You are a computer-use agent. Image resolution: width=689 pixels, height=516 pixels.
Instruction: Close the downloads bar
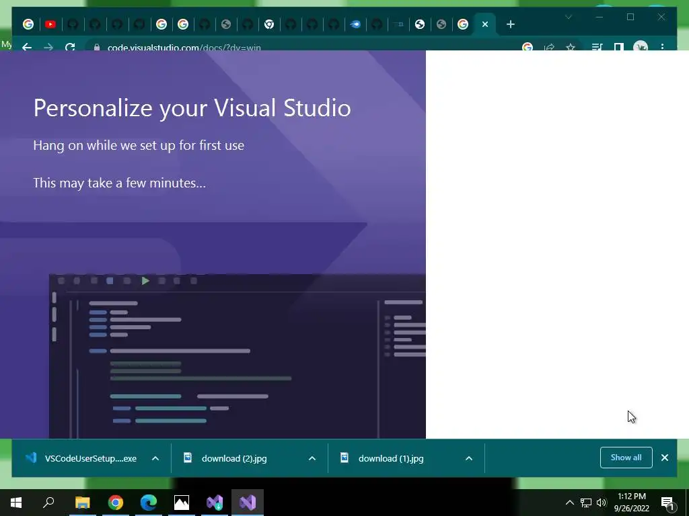[664, 458]
